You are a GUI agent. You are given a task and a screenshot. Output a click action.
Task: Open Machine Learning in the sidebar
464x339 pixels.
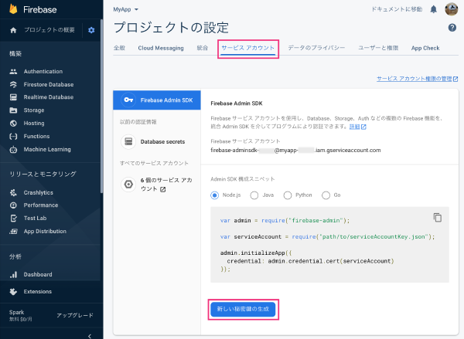[47, 149]
